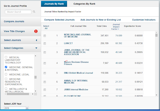
Task: Select the Nature Reviews Disease Primers checkbox
Action: pyautogui.click(x=45, y=63)
